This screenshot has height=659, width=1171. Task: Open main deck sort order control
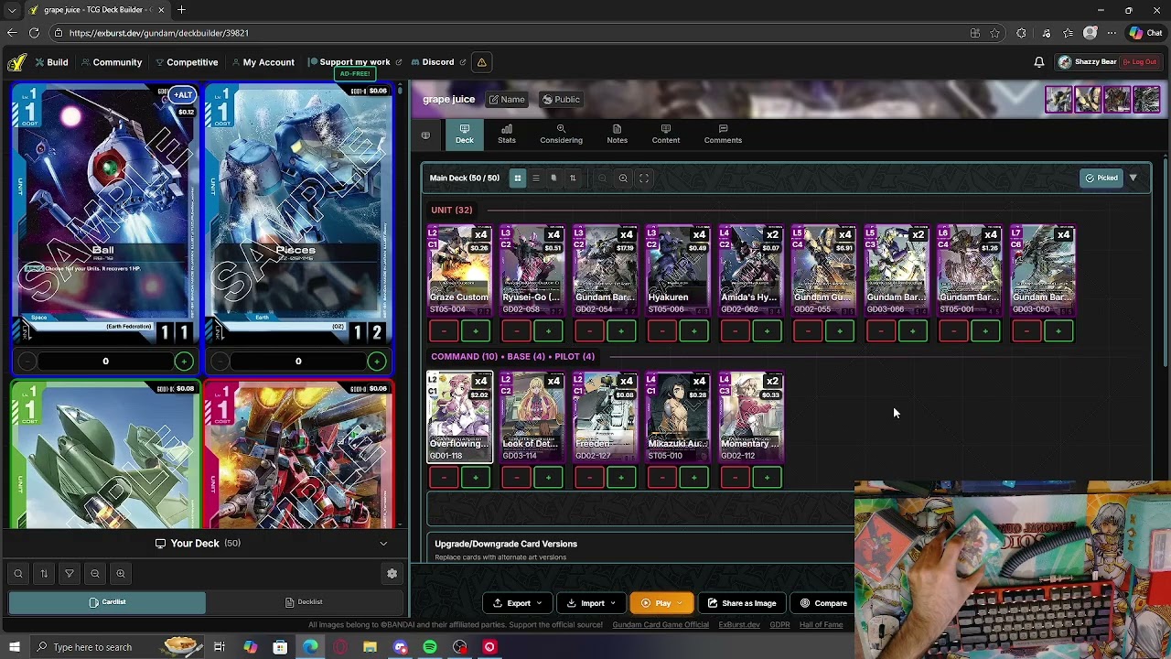573,178
